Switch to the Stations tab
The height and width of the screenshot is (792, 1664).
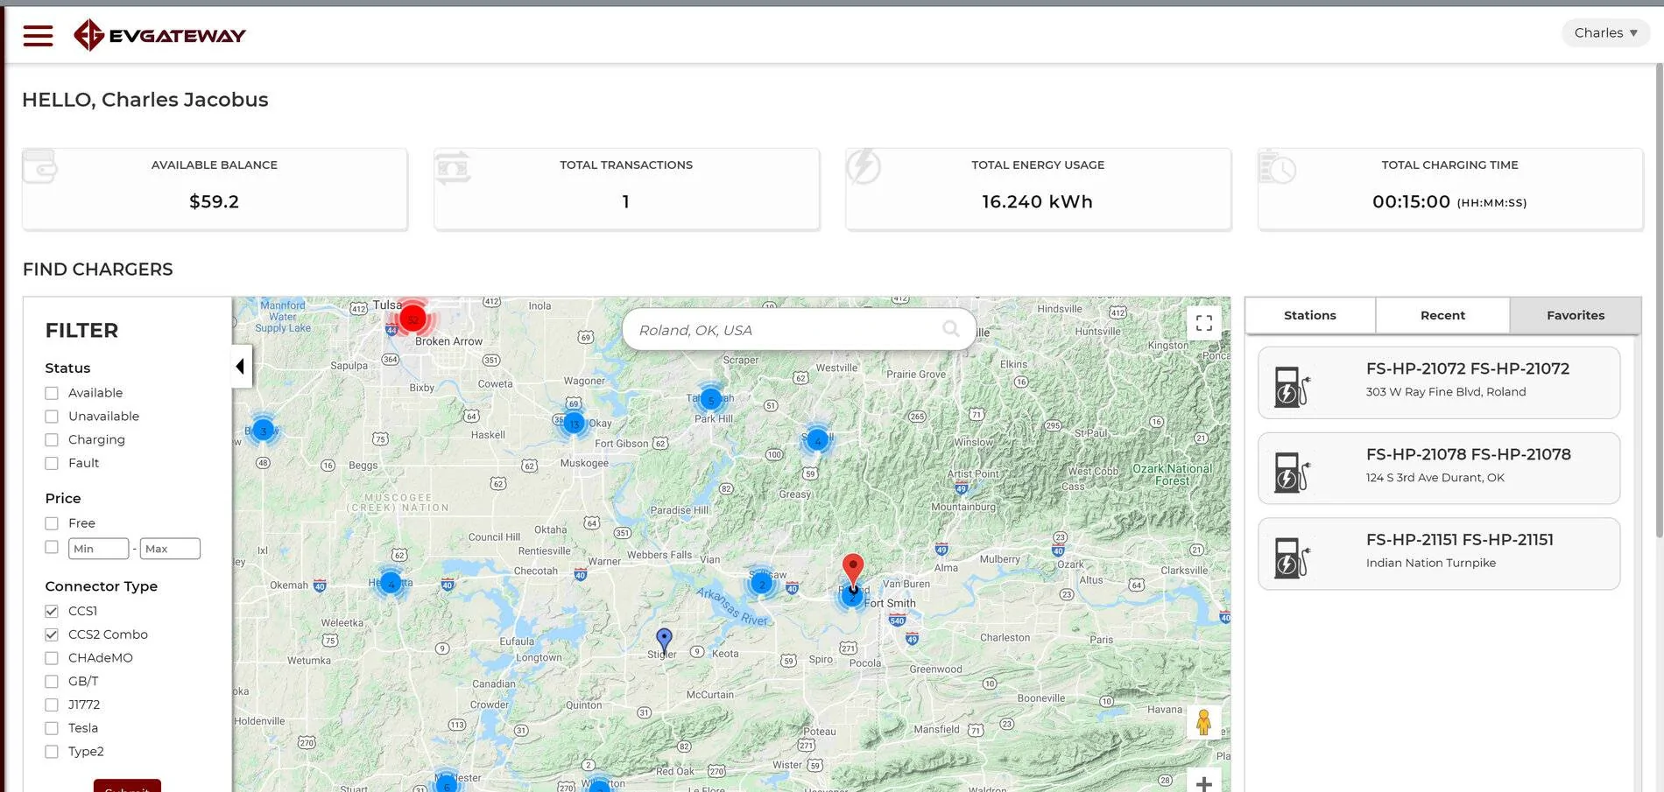1310,315
